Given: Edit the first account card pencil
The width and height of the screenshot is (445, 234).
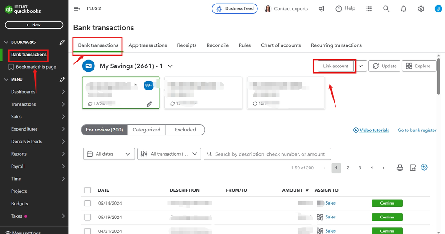Looking at the screenshot, I should (x=149, y=104).
